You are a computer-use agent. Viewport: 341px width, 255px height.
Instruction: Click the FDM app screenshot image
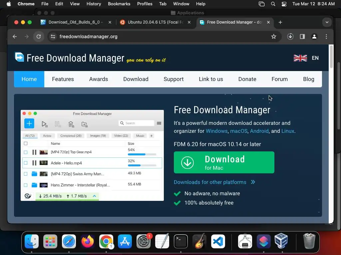click(x=92, y=155)
